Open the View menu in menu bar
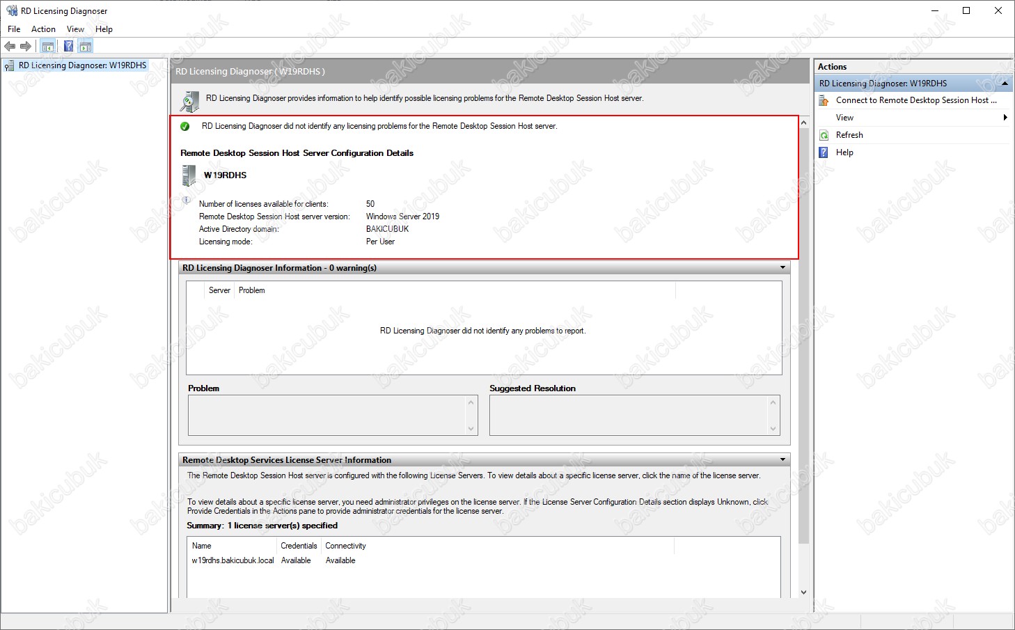This screenshot has width=1015, height=630. pyautogui.click(x=75, y=29)
